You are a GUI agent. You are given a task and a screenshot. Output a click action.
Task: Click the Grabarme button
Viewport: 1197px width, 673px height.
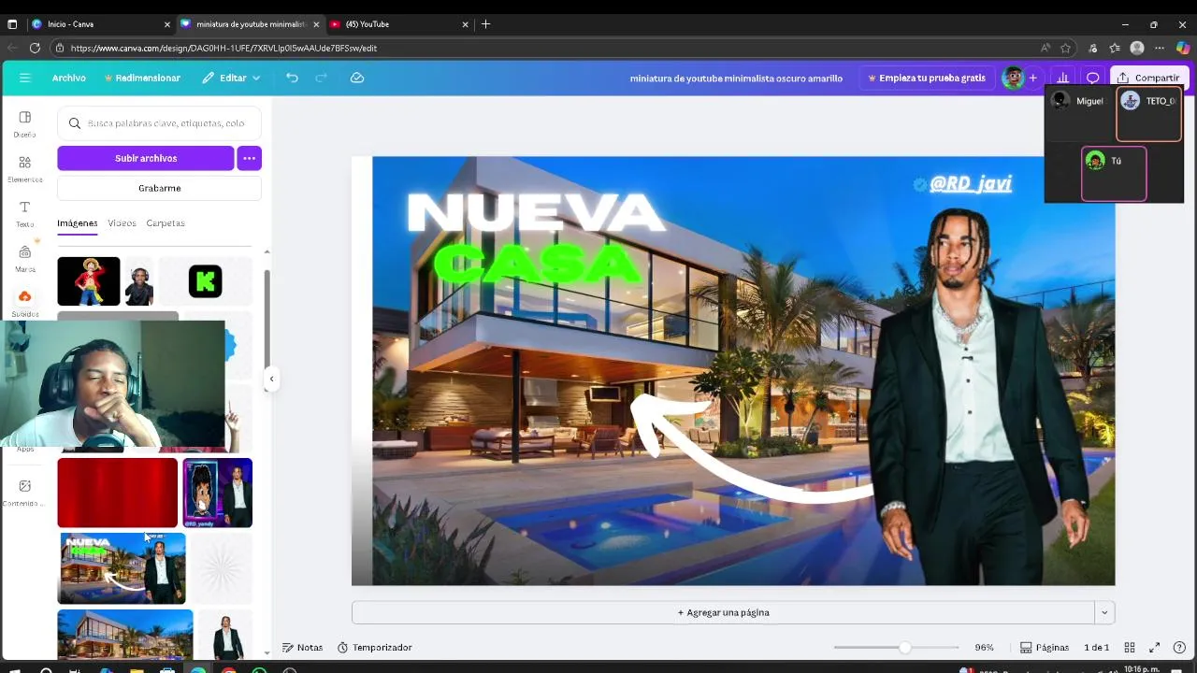pos(159,188)
